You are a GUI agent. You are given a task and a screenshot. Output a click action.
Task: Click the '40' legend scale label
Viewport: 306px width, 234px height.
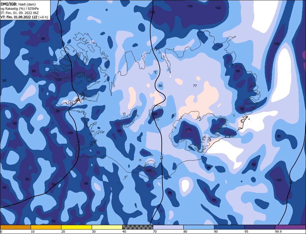pyautogui.click(x=124, y=232)
